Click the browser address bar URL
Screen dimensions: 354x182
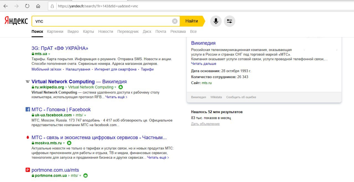tap(98, 6)
